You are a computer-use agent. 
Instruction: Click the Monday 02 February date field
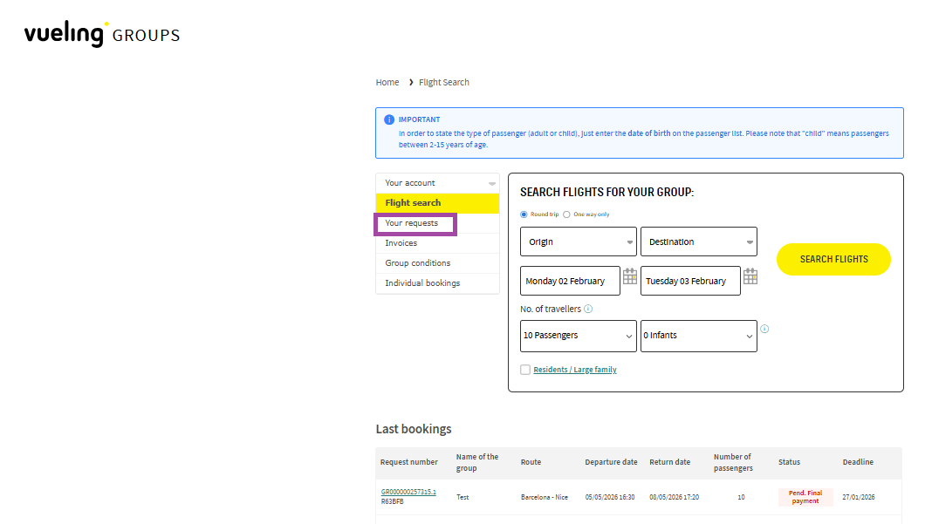570,282
